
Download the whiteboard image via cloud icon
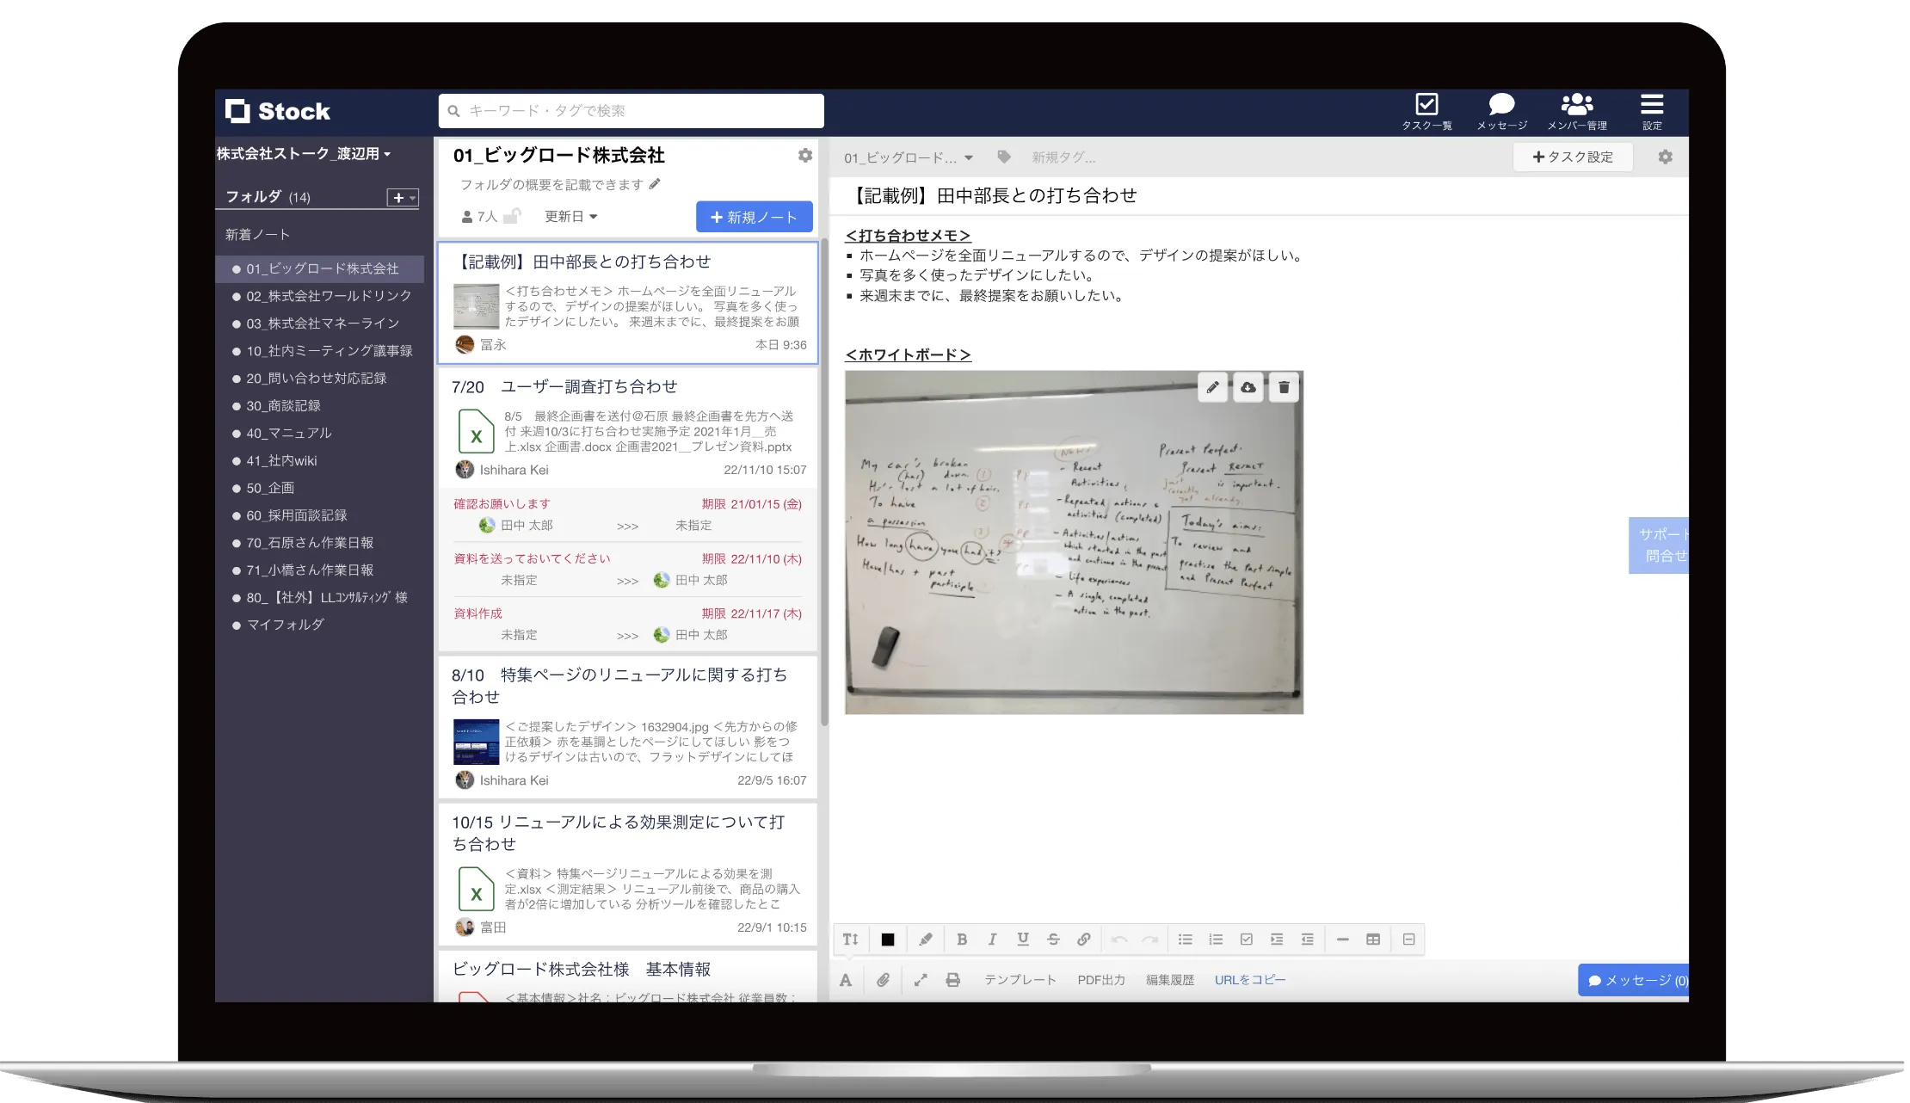point(1248,388)
